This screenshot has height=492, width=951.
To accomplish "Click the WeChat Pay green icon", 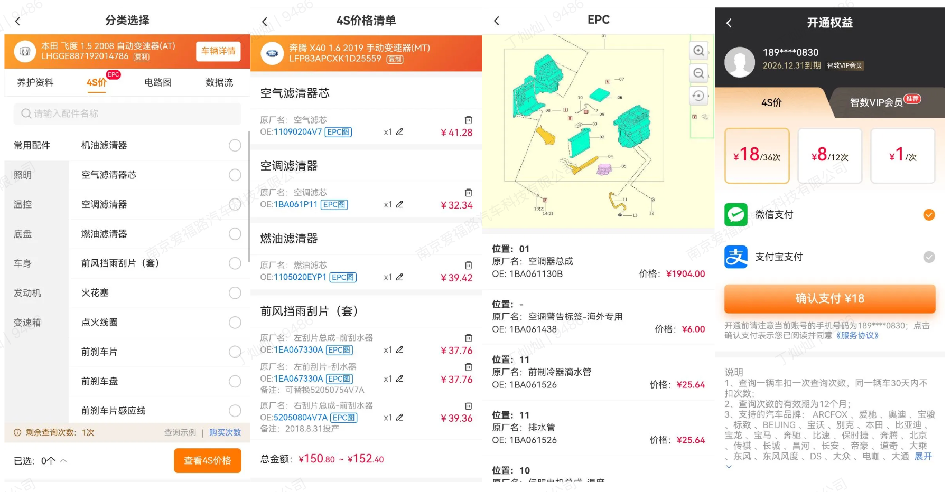I will pyautogui.click(x=735, y=214).
